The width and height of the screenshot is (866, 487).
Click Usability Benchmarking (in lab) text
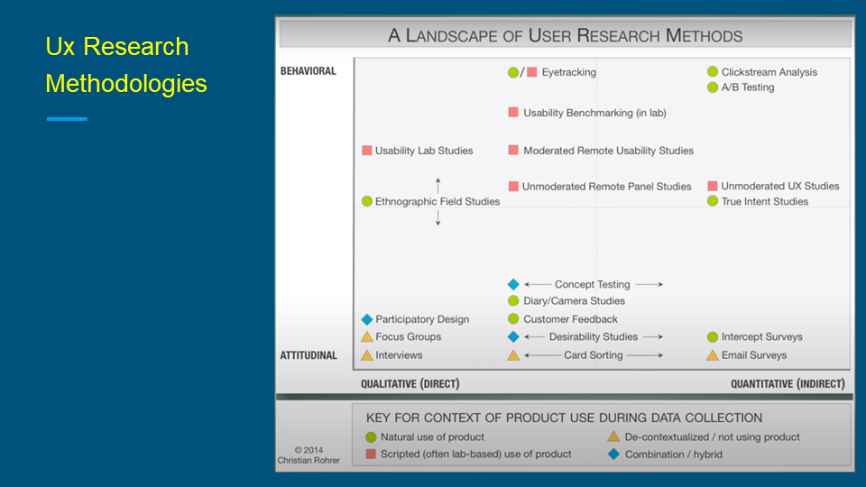point(594,113)
